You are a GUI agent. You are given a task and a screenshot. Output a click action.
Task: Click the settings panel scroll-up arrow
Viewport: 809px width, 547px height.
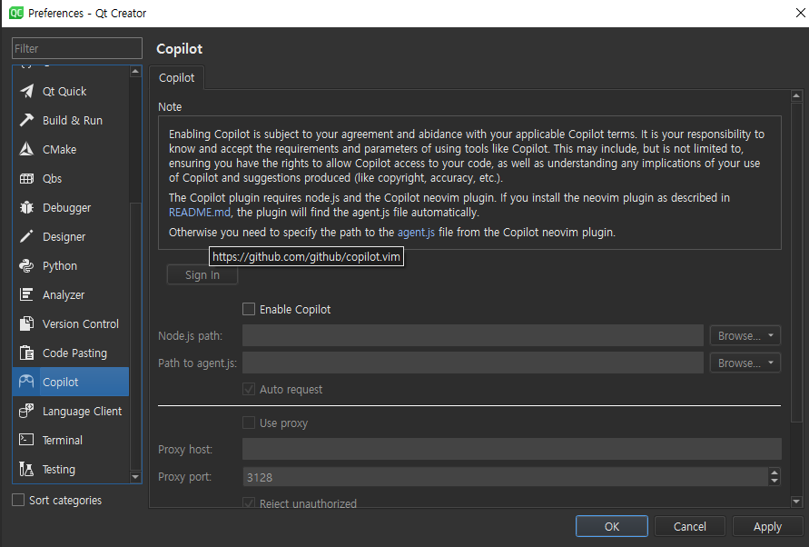click(x=796, y=95)
